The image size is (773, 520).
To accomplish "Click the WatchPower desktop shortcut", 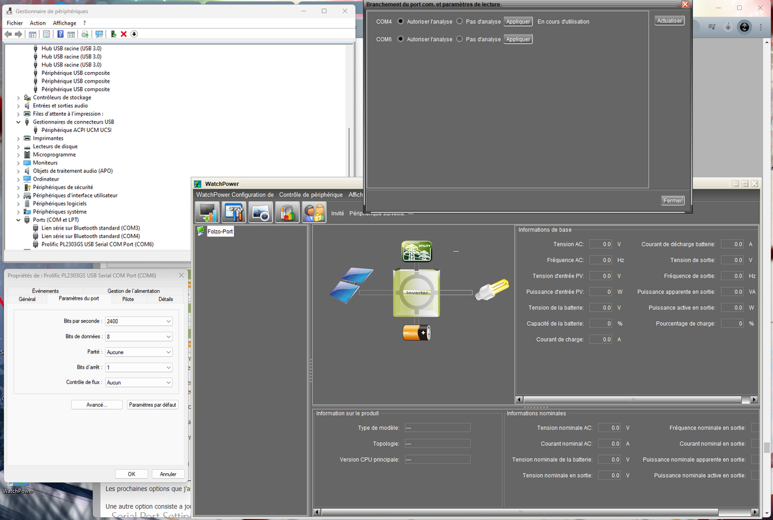I will point(18,487).
